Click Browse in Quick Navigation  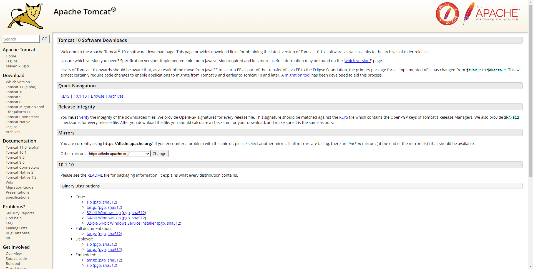97,96
